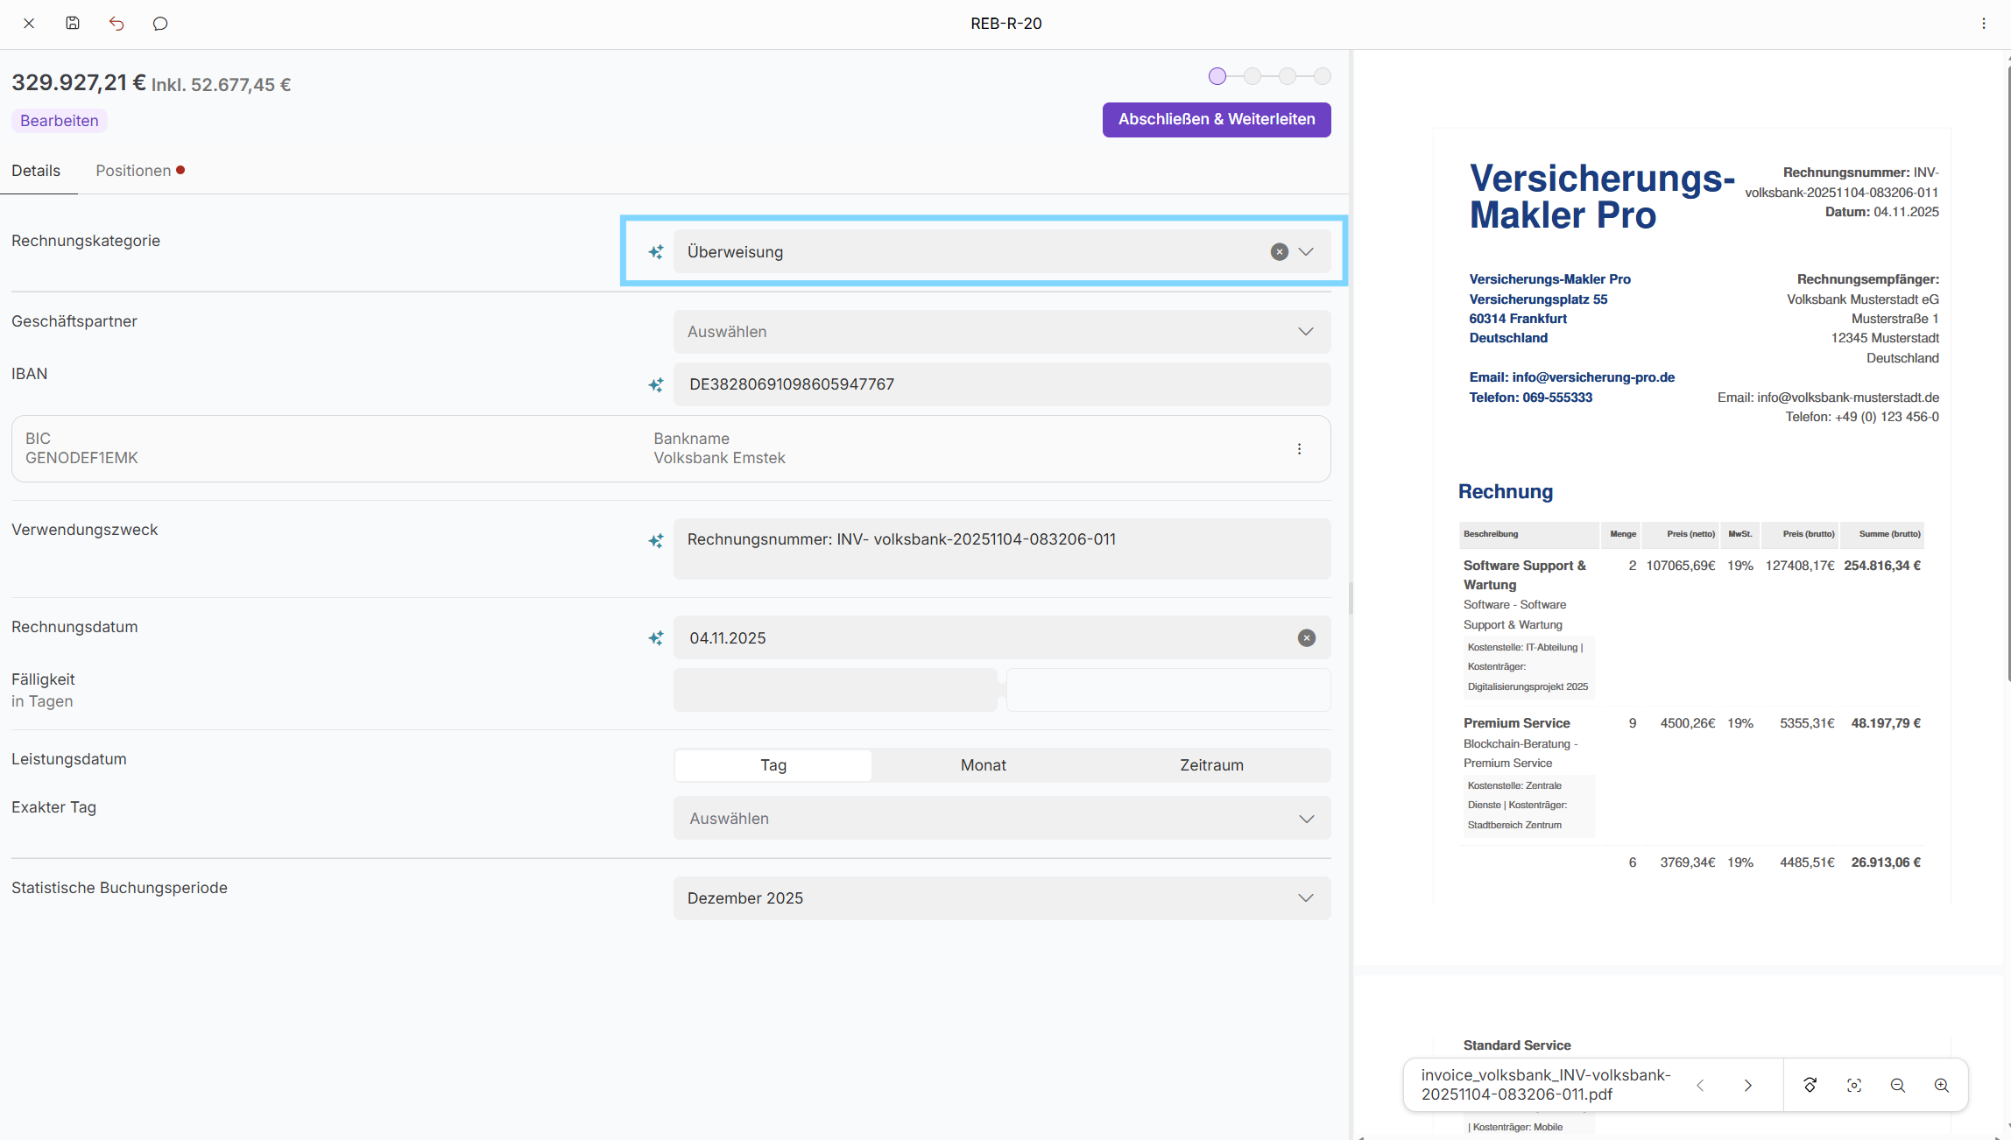Open the Geschäftspartner dropdown
This screenshot has width=2011, height=1140.
pyautogui.click(x=1001, y=332)
